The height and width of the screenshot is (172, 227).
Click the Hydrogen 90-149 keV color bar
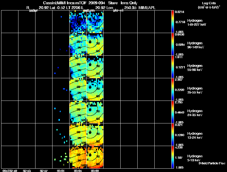(x=173, y=44)
